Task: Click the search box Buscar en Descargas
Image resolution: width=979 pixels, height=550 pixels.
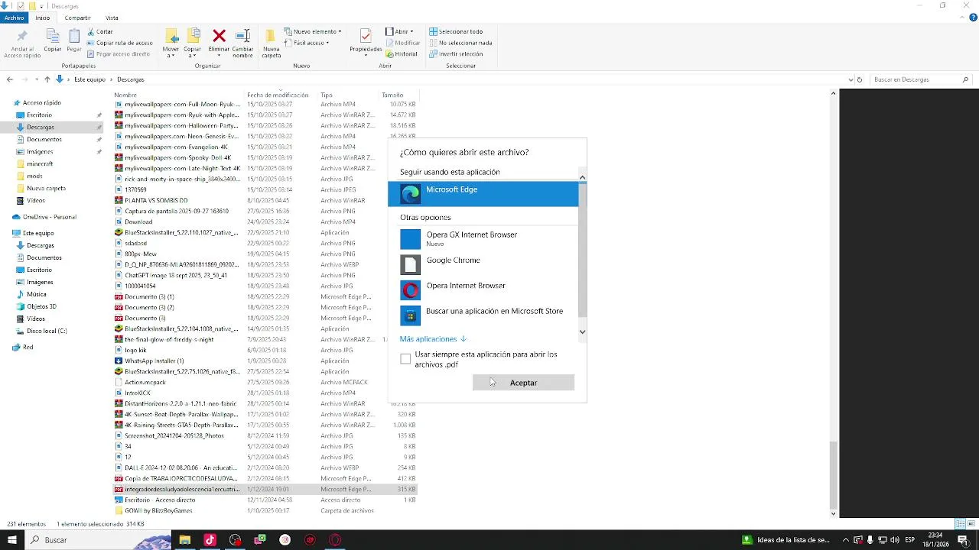Action: pyautogui.click(x=922, y=79)
